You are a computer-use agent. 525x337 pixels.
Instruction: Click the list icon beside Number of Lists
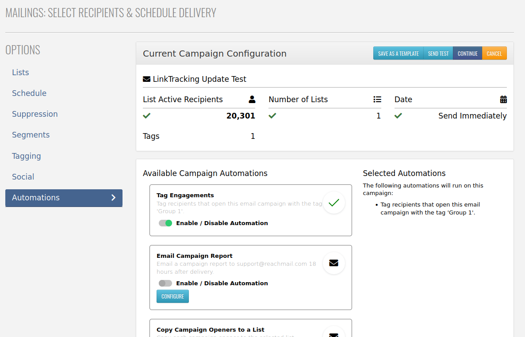[x=377, y=100]
